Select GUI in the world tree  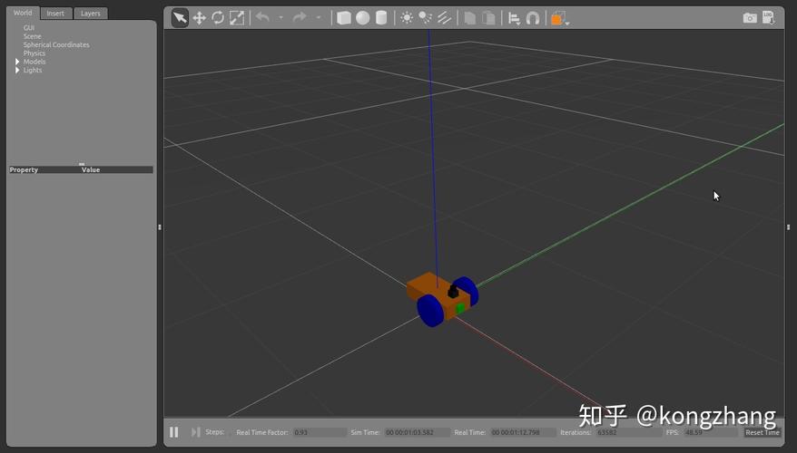29,28
